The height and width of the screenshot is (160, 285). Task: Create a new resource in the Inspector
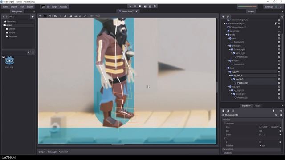point(224,111)
